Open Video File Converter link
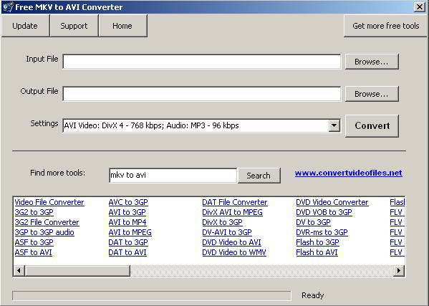429x306 pixels. coord(49,202)
